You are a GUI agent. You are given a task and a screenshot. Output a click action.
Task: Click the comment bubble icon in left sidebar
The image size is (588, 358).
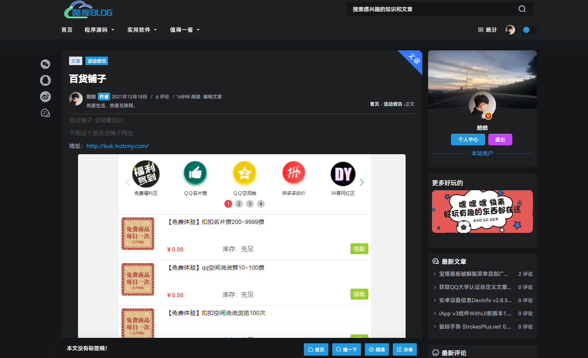45,113
